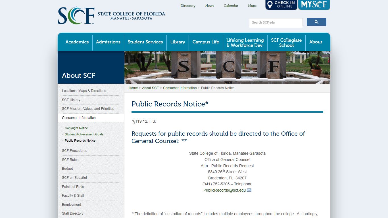Click the Public Records Notice breadcrumb text
The image size is (388, 218).
(x=218, y=88)
